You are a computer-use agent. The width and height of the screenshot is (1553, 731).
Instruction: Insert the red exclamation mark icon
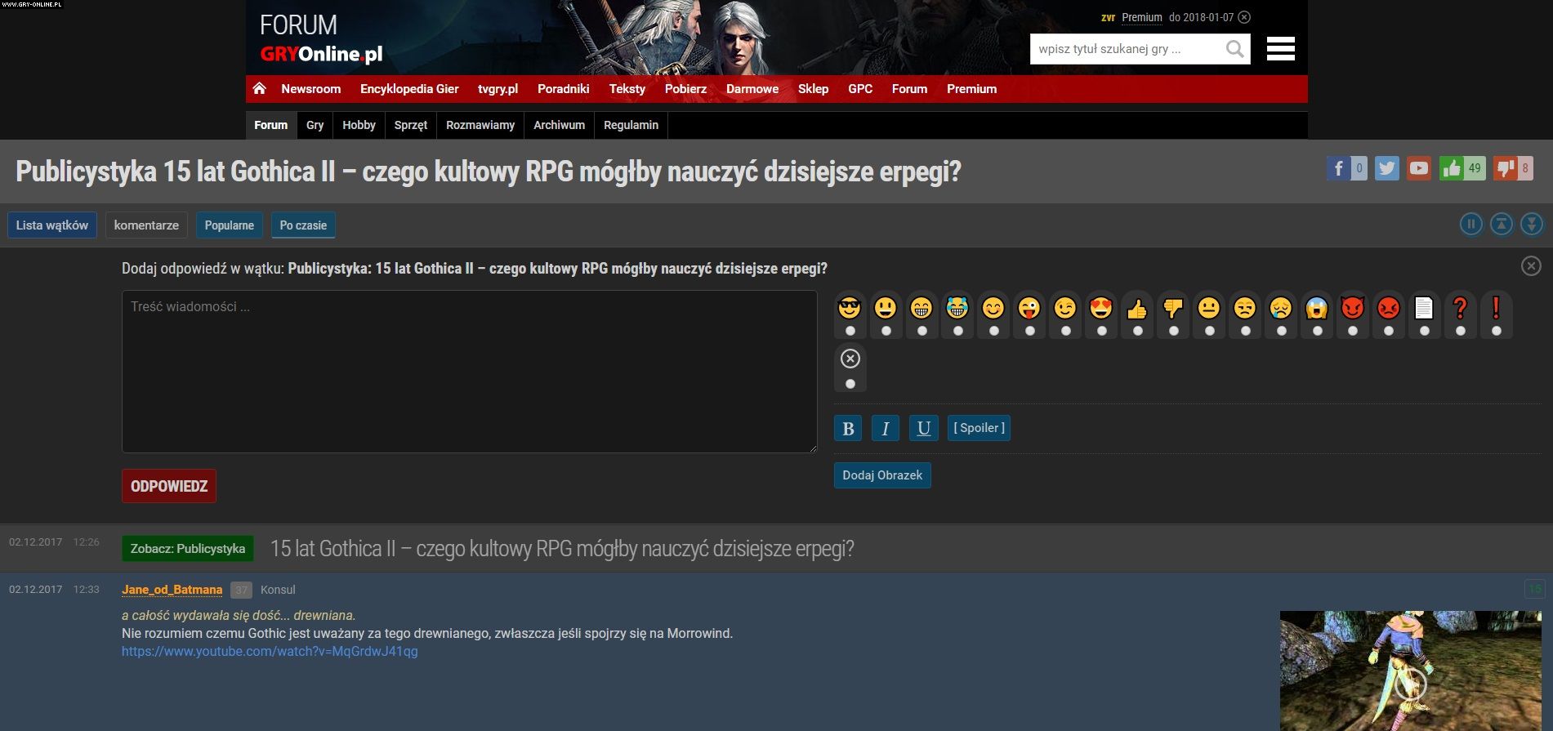click(1496, 308)
